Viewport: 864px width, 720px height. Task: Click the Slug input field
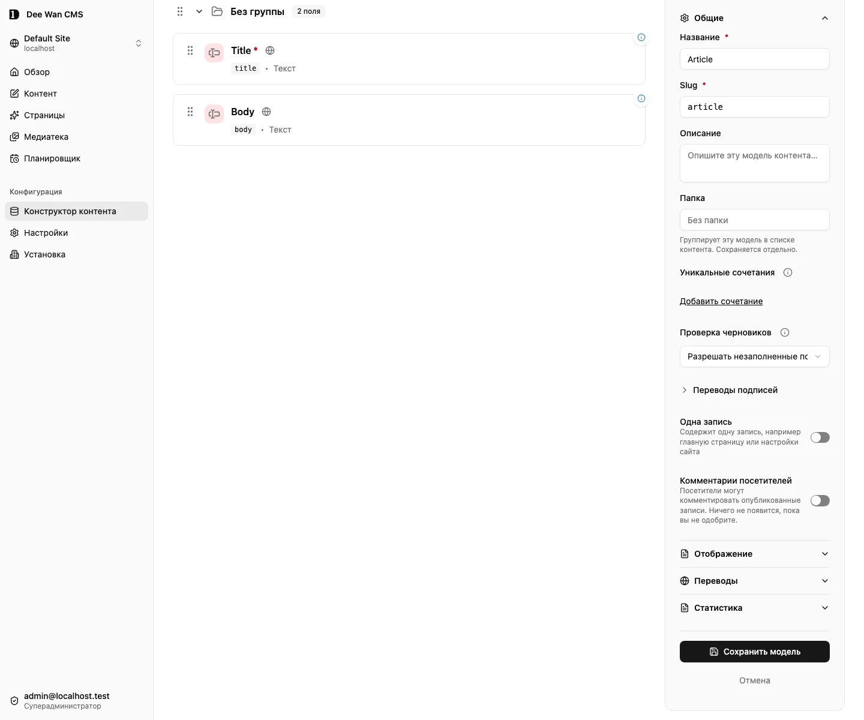pos(754,107)
